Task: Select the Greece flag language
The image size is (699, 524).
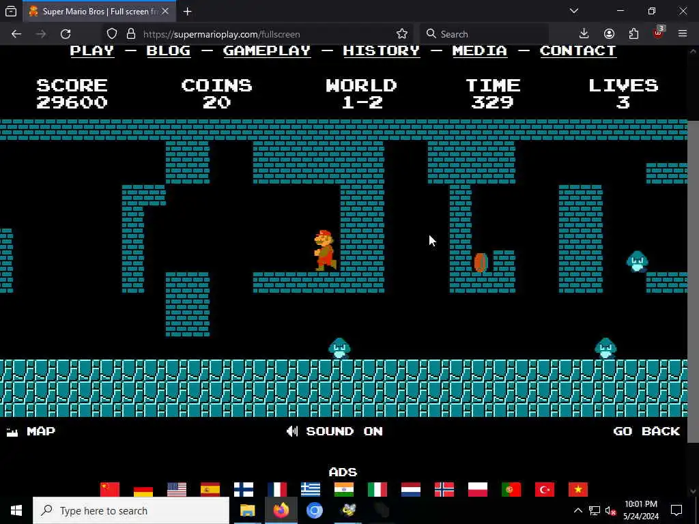Action: pos(311,489)
